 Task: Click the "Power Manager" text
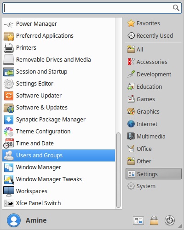[36, 24]
